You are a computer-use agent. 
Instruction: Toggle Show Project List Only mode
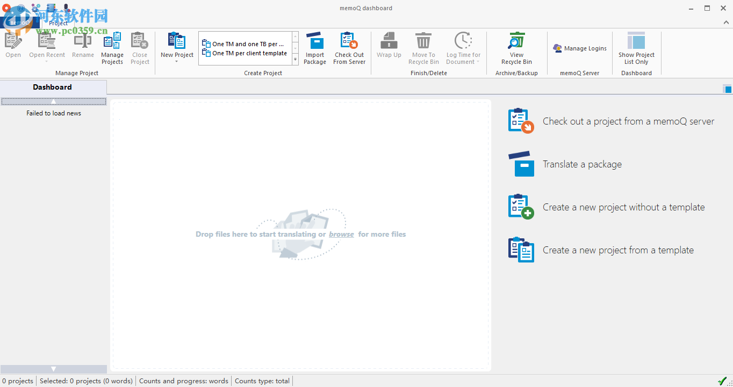pos(636,48)
